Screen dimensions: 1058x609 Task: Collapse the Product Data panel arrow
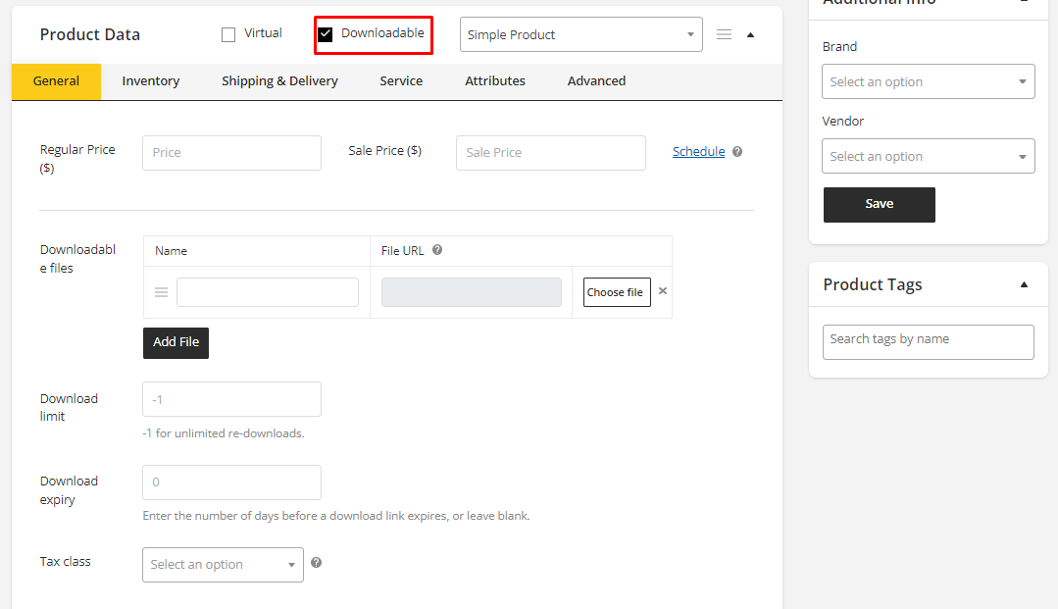tap(751, 34)
